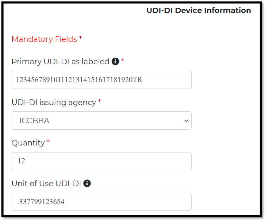Click the UDI-DI issuing agency label text

pyautogui.click(x=54, y=103)
